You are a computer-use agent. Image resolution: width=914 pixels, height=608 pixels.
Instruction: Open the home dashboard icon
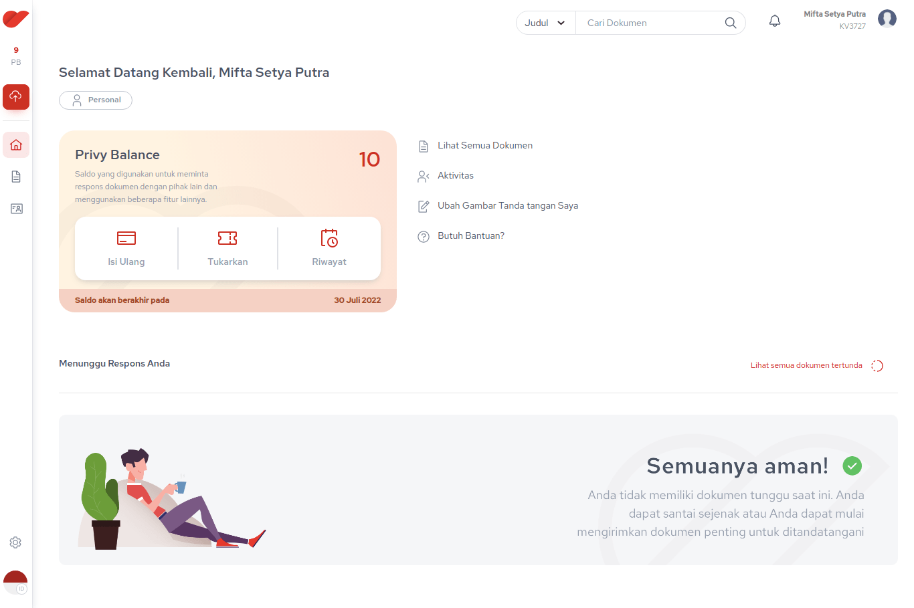16,145
